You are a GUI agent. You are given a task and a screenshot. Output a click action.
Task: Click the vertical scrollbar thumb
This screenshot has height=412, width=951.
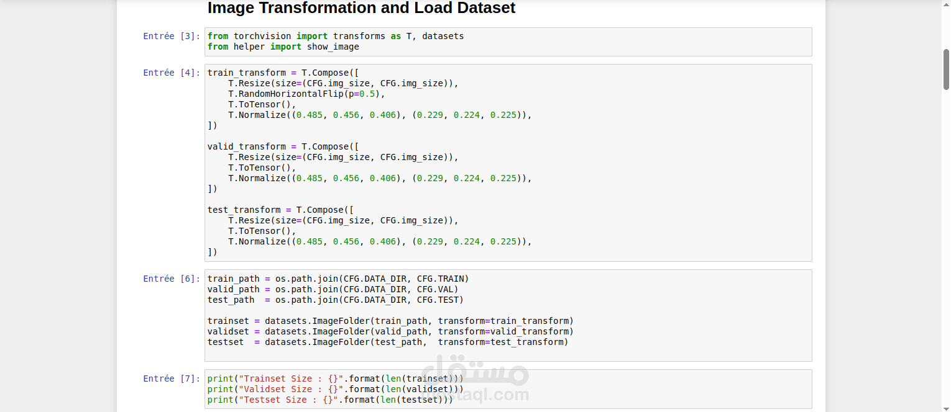946,69
